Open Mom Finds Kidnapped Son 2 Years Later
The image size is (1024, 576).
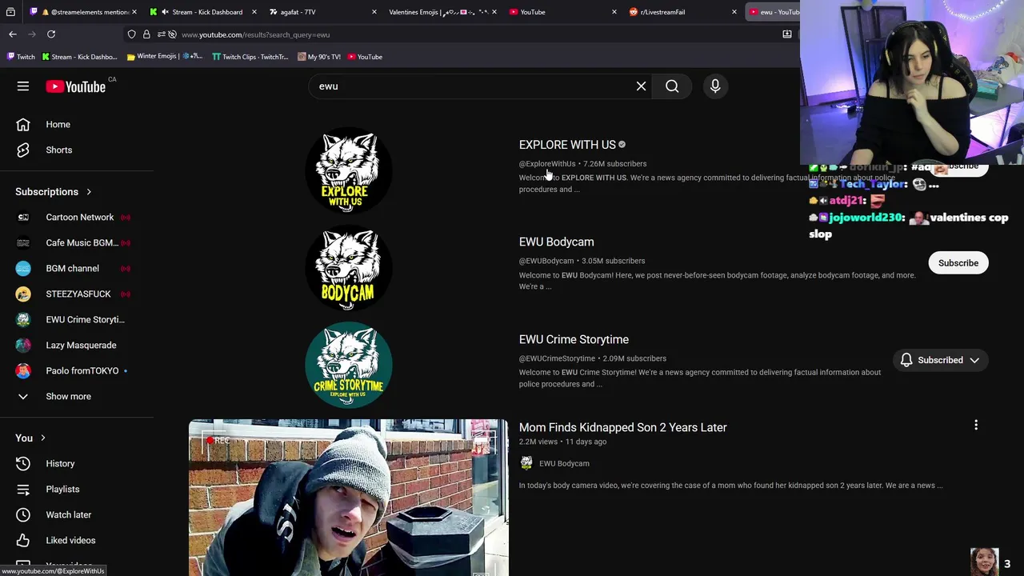tap(622, 427)
